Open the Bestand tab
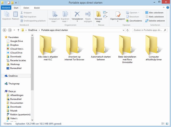Image resolution: width=171 pixels, height=127 pixels. [x=6, y=8]
